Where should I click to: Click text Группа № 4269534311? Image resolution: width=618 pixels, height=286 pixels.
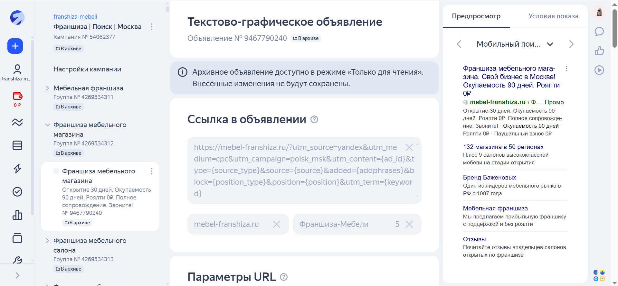(83, 97)
